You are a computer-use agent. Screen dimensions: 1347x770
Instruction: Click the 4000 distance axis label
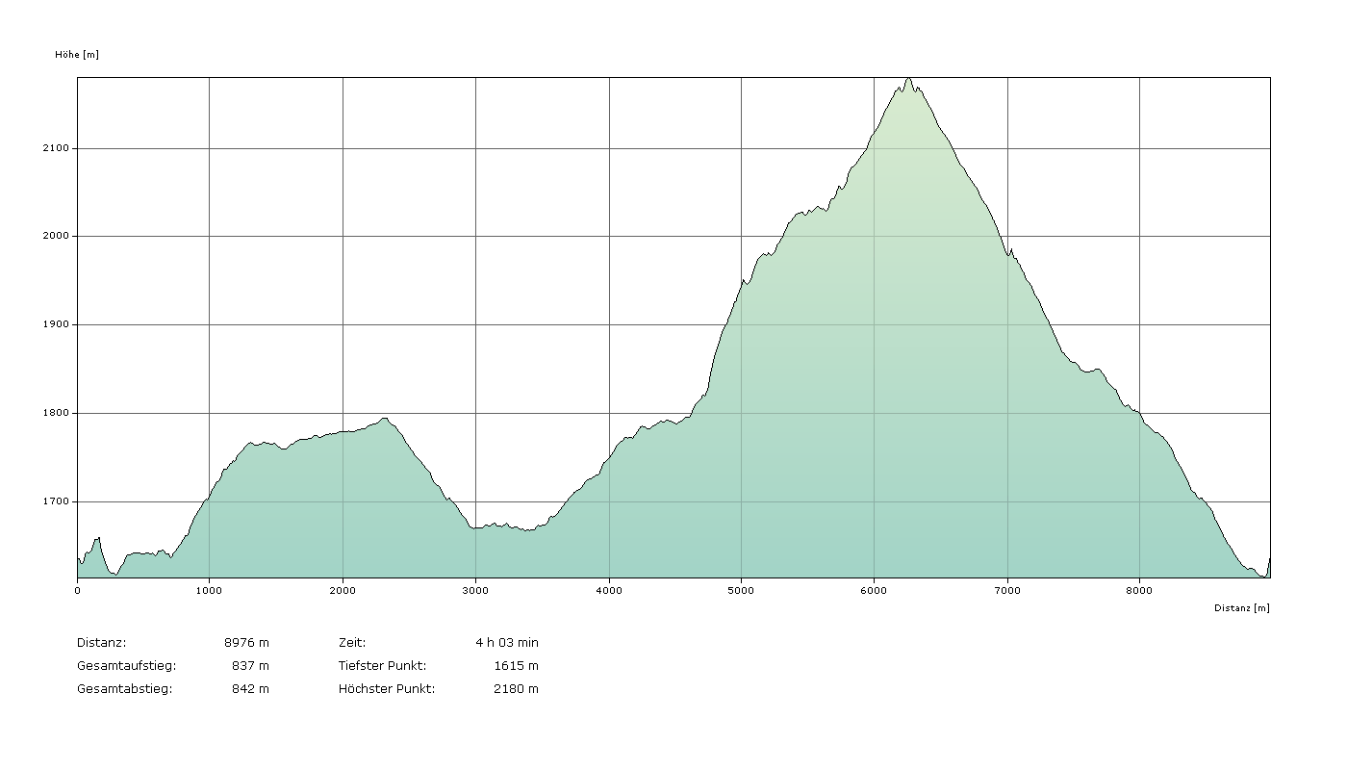609,590
